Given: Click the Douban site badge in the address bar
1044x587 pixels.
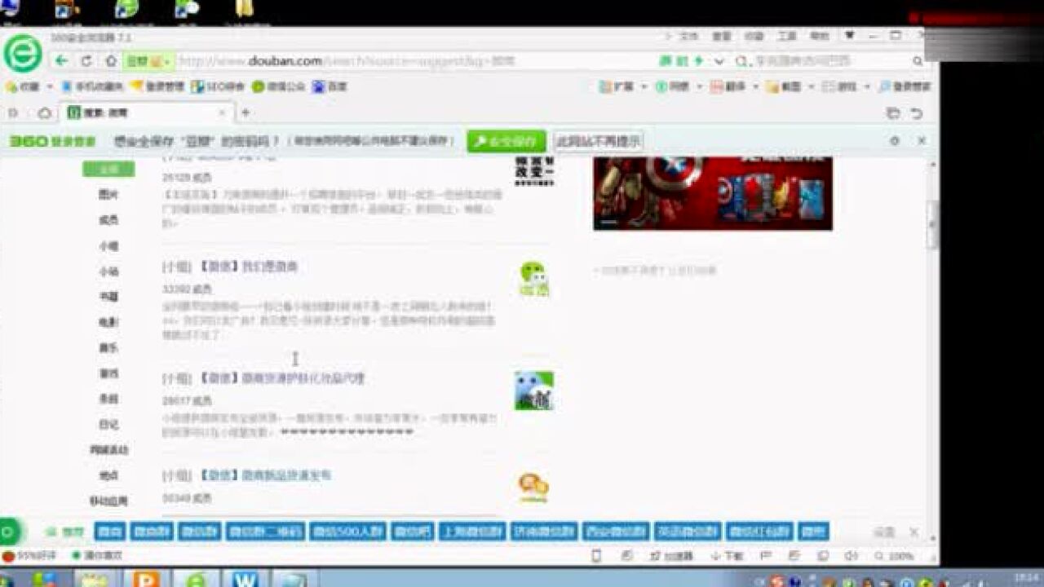Looking at the screenshot, I should pos(148,61).
